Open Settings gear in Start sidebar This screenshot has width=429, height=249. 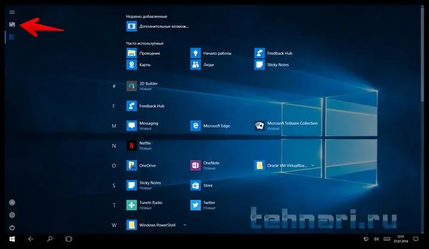click(12, 215)
